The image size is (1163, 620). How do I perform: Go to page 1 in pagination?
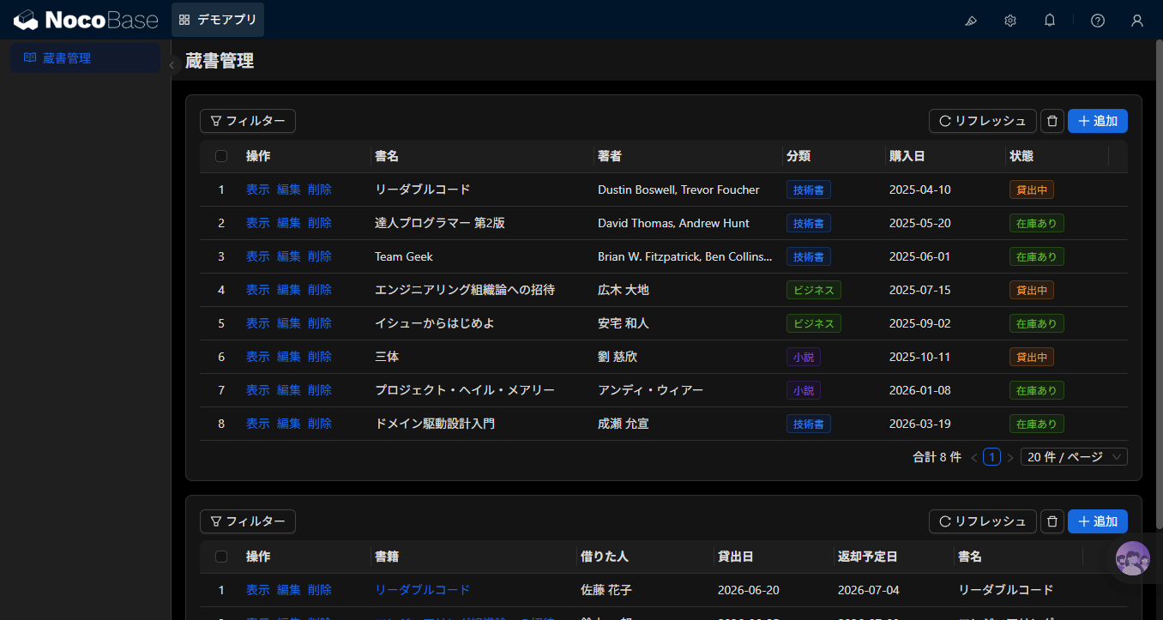tap(991, 457)
